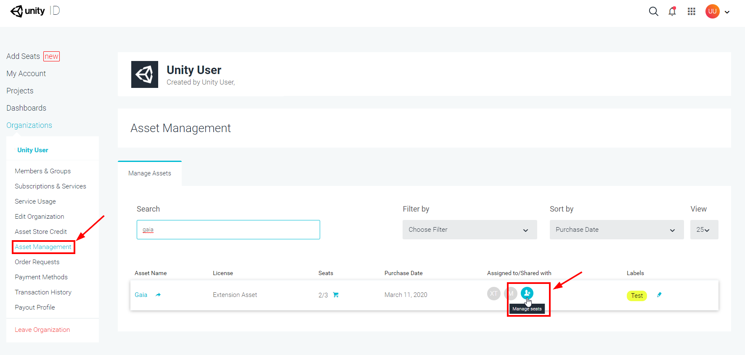Open the Gaia asset link
Screen dimensions: 745x355
tap(141, 295)
